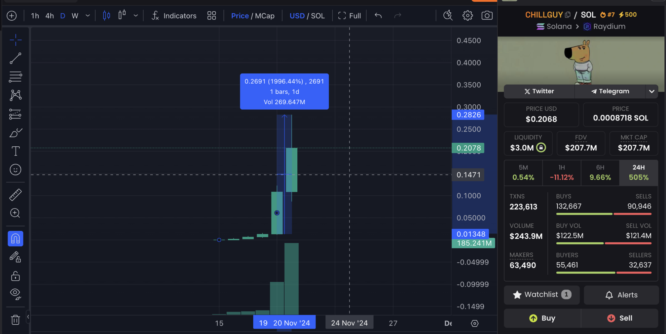Copy the CHILLGUY token address
666x334 pixels.
tap(568, 14)
